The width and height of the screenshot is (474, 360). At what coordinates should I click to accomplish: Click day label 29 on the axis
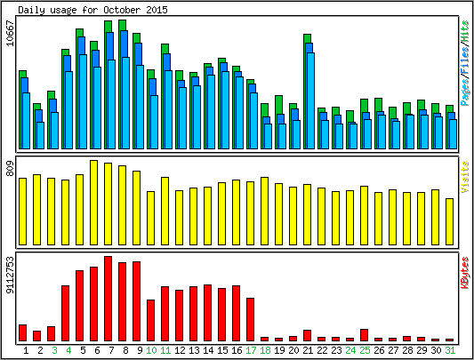point(422,350)
